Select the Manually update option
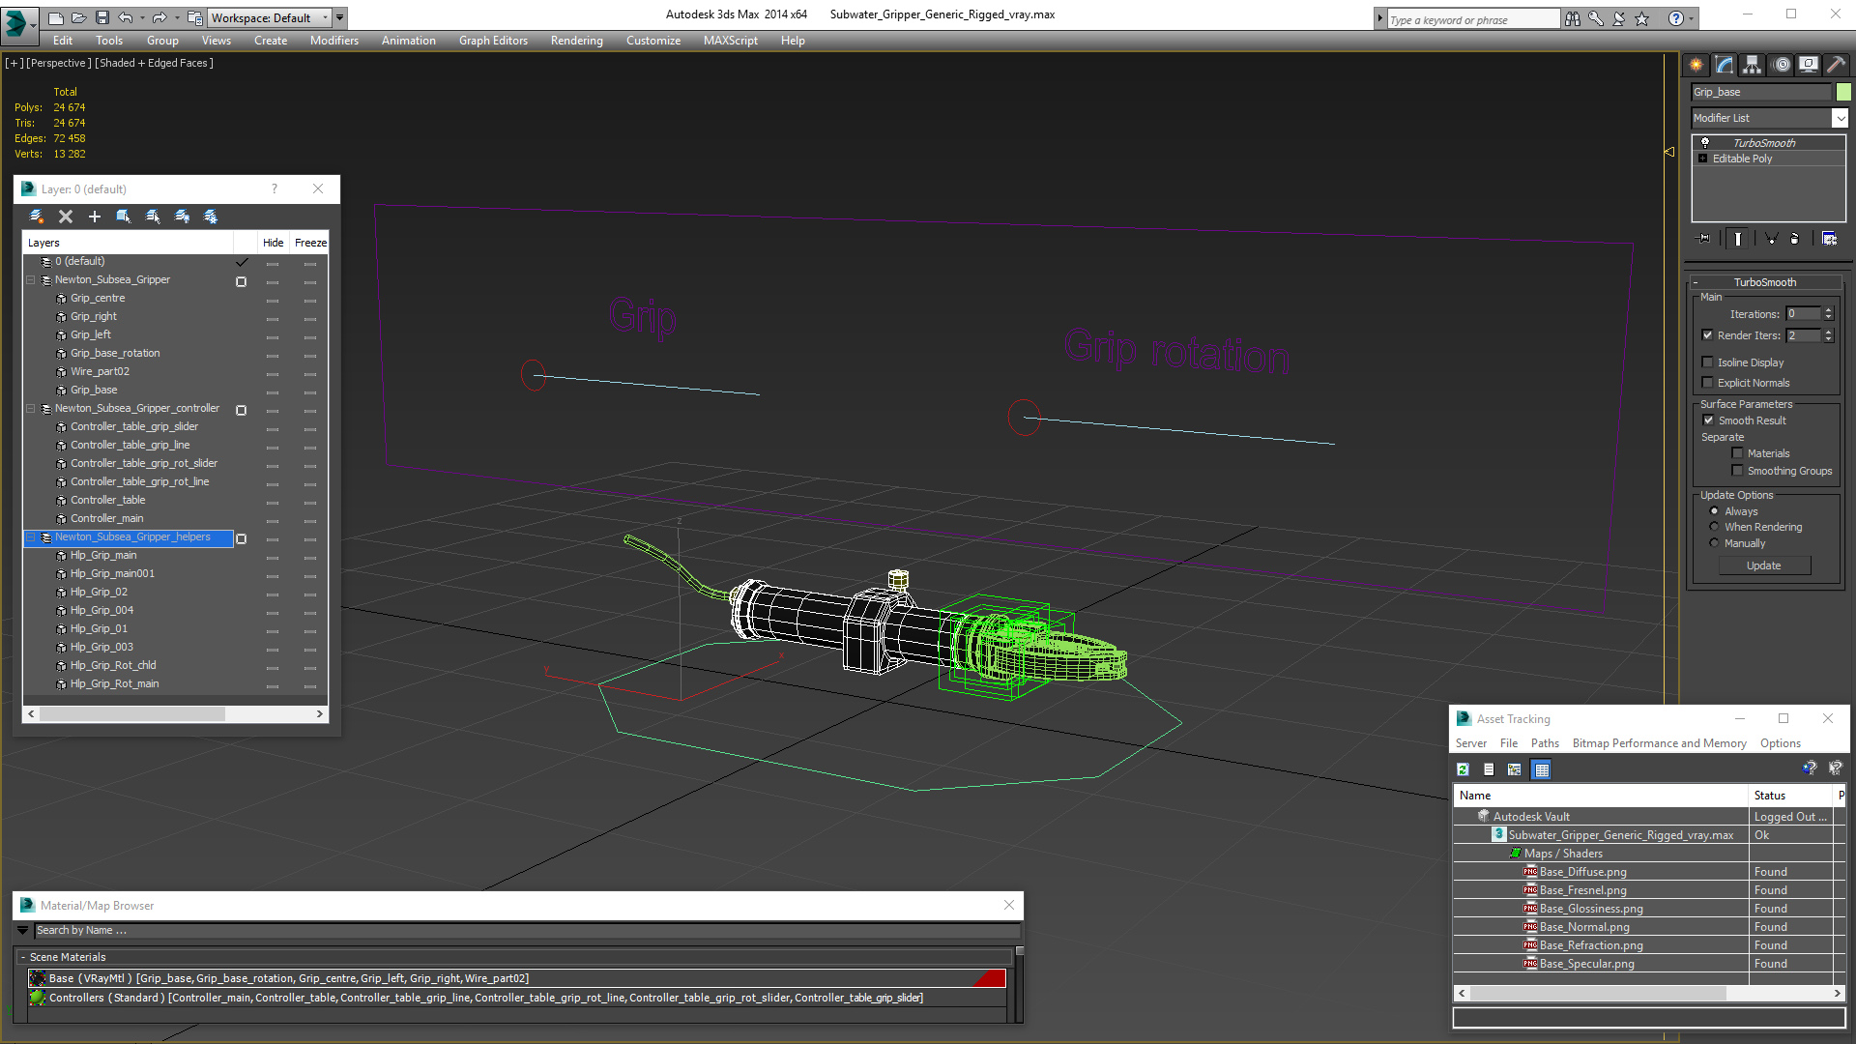Viewport: 1856px width, 1044px height. point(1715,543)
